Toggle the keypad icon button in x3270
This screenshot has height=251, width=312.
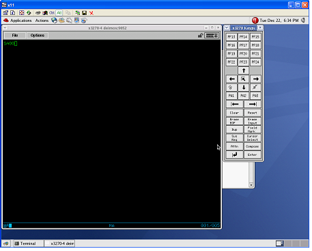[212, 36]
